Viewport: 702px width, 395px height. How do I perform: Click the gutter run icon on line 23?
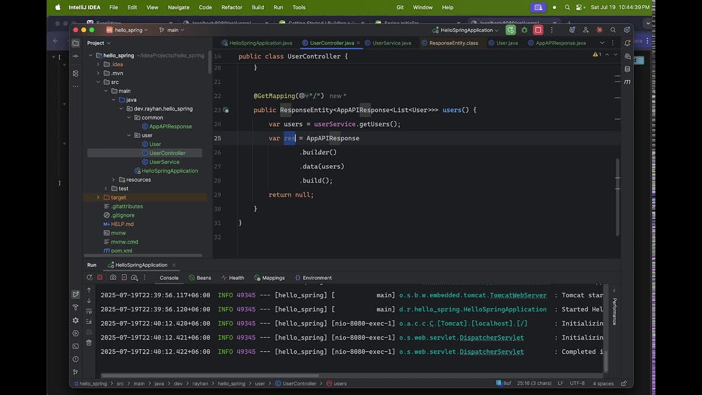point(225,110)
